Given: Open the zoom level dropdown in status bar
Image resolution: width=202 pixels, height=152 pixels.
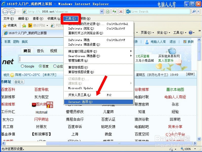Looking at the screenshot, I should (x=195, y=149).
